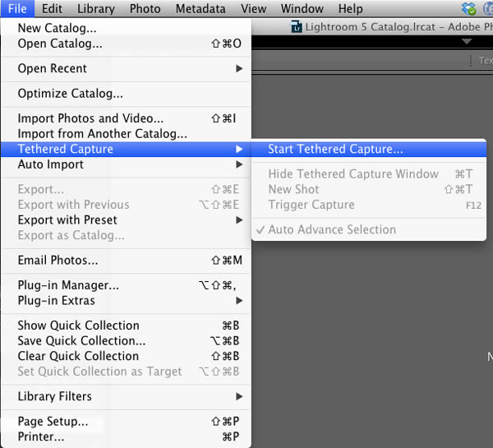Choose Email Photos option
The height and width of the screenshot is (448, 493).
click(58, 261)
